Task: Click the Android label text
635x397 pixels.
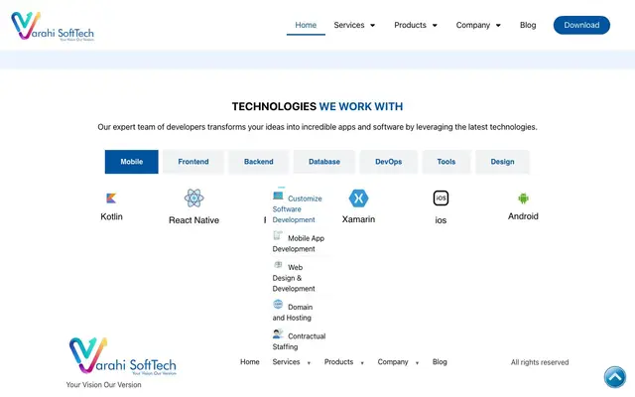Action: pos(523,216)
